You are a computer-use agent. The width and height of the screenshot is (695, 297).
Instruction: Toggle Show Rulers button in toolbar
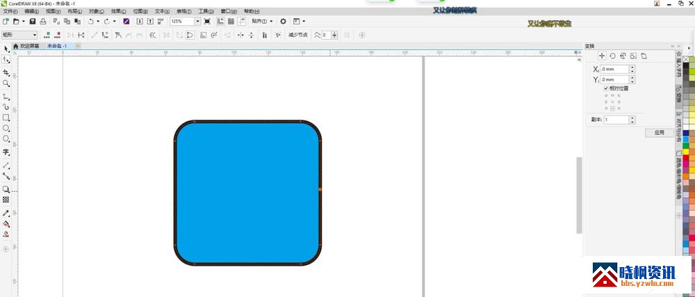click(x=220, y=22)
